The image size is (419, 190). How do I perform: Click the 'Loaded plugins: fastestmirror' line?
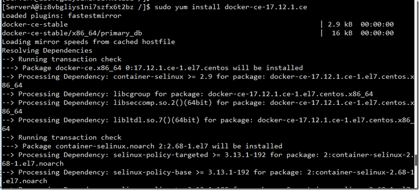(62, 16)
